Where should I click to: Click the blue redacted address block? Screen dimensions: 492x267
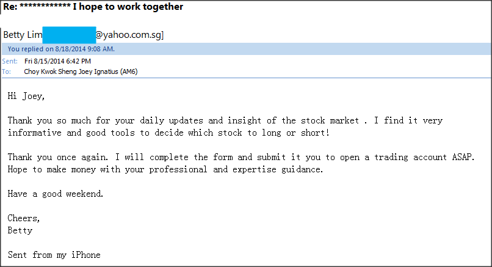coord(69,35)
